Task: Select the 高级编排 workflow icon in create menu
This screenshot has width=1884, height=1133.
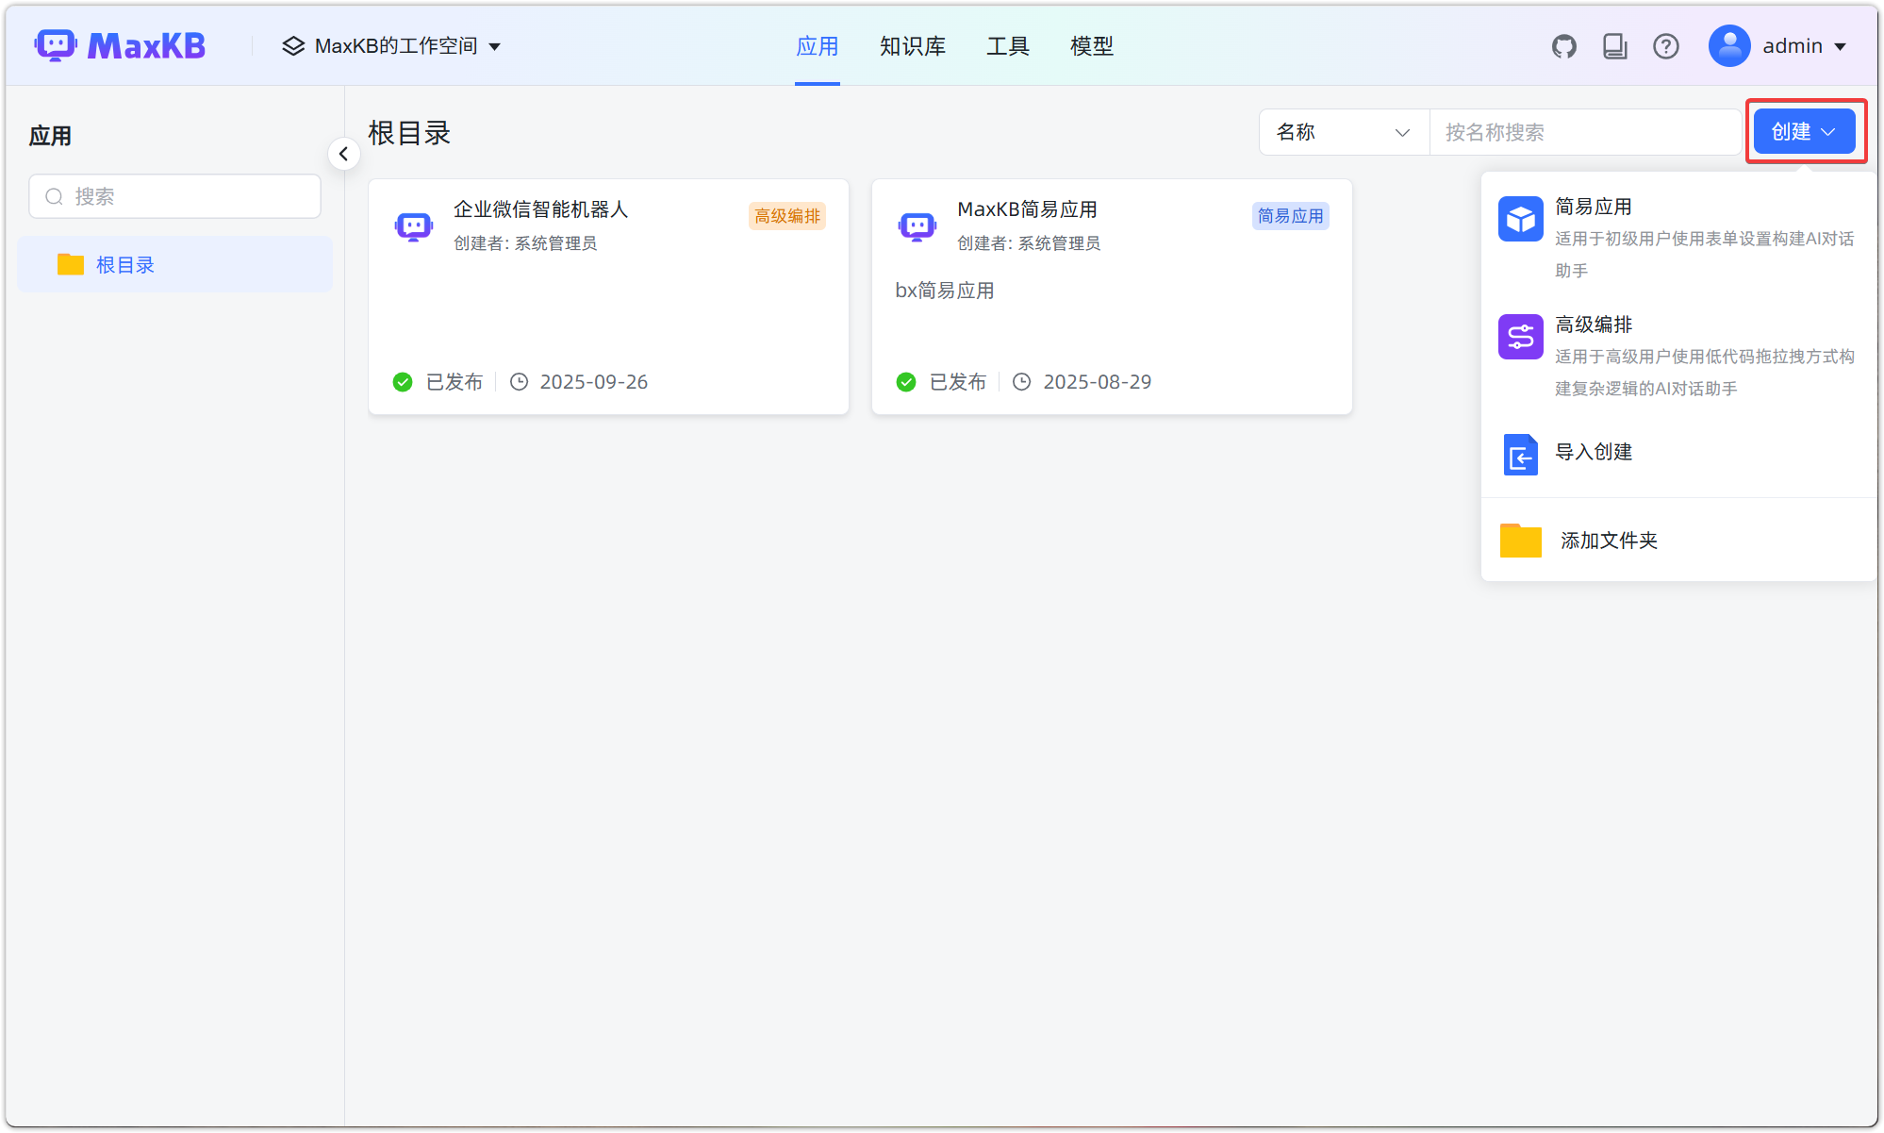Action: (1520, 337)
